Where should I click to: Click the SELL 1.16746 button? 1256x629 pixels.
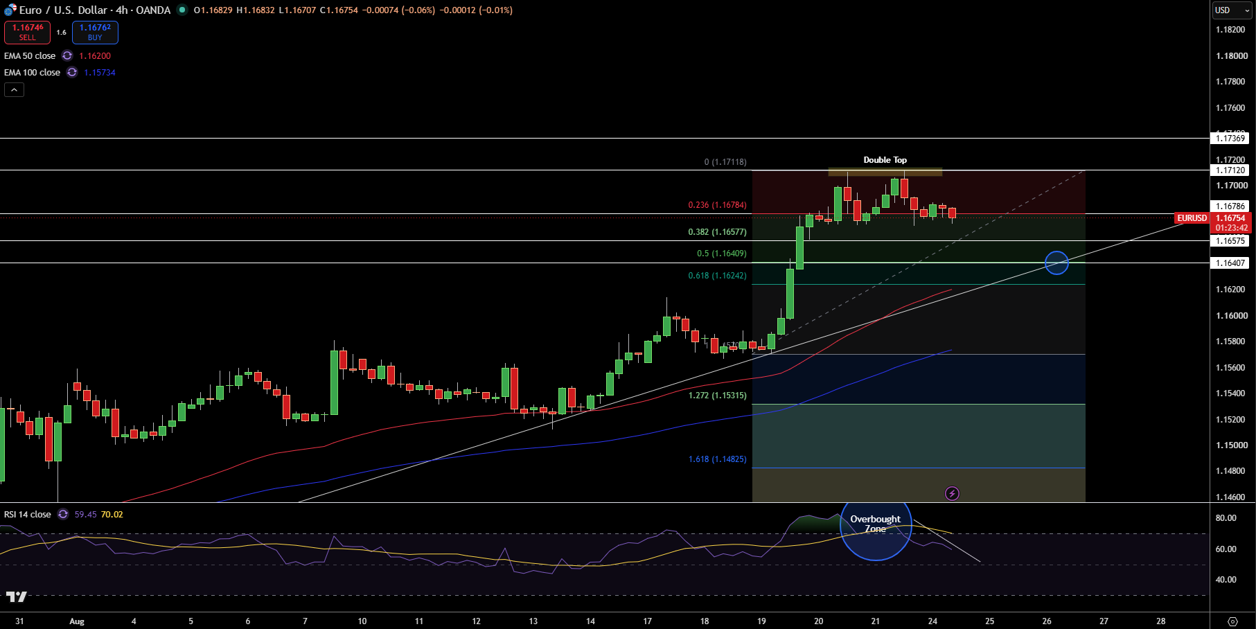pyautogui.click(x=27, y=32)
